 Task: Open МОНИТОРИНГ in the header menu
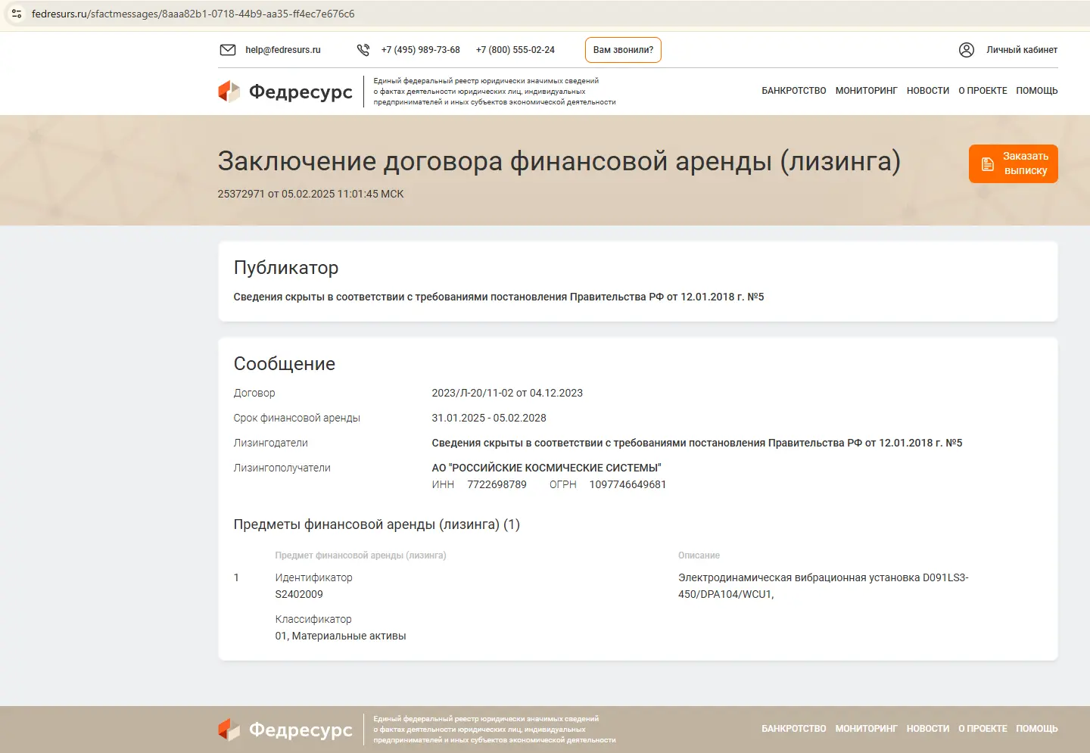pos(867,91)
